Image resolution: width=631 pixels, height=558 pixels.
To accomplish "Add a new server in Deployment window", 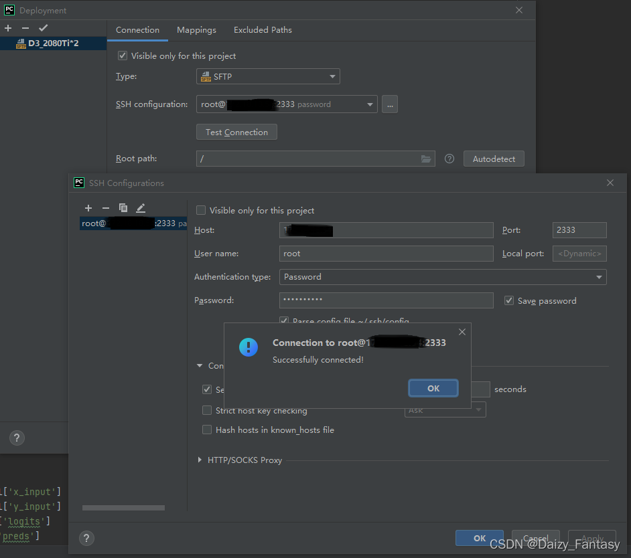I will 8,28.
